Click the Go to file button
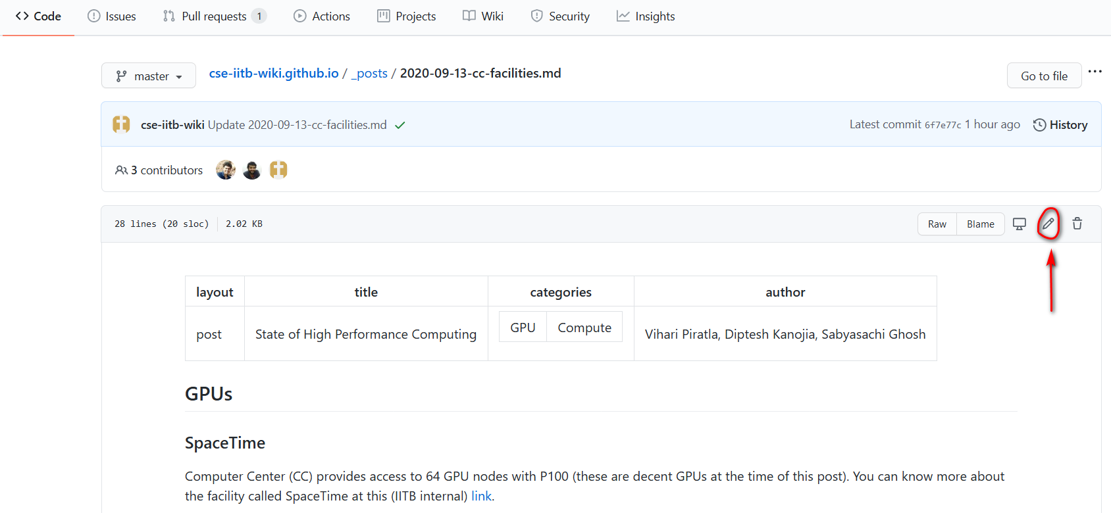The width and height of the screenshot is (1111, 513). 1045,76
